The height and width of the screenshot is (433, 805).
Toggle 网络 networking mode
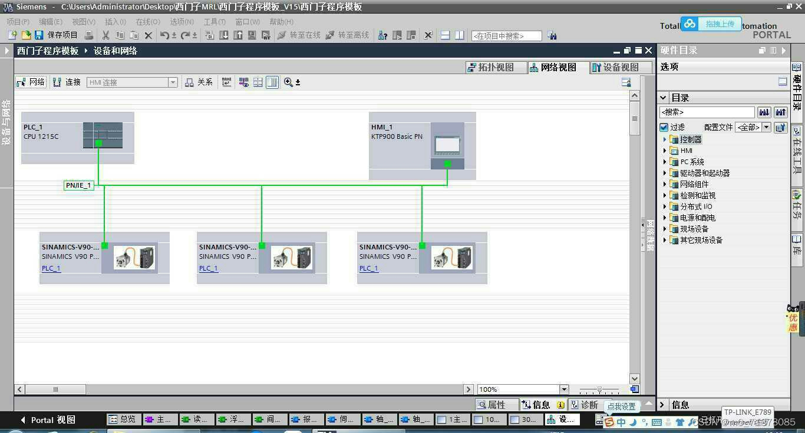(31, 82)
